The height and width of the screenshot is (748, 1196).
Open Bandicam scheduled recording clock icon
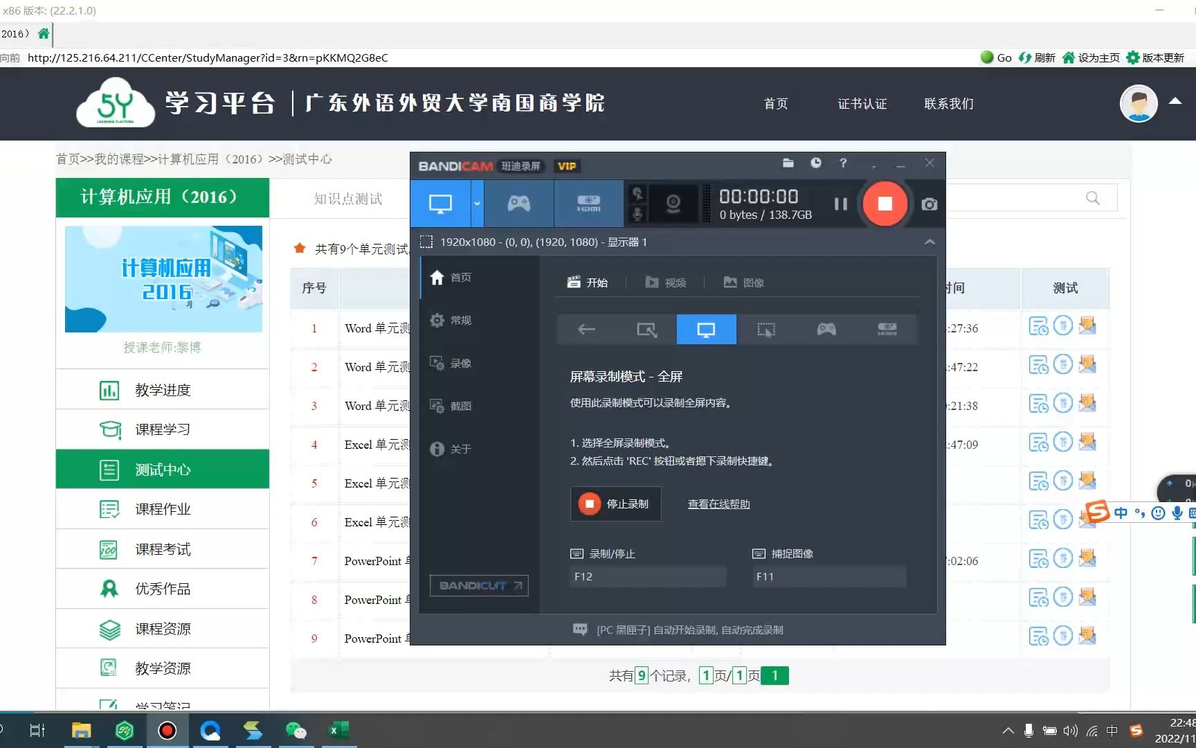click(x=816, y=163)
